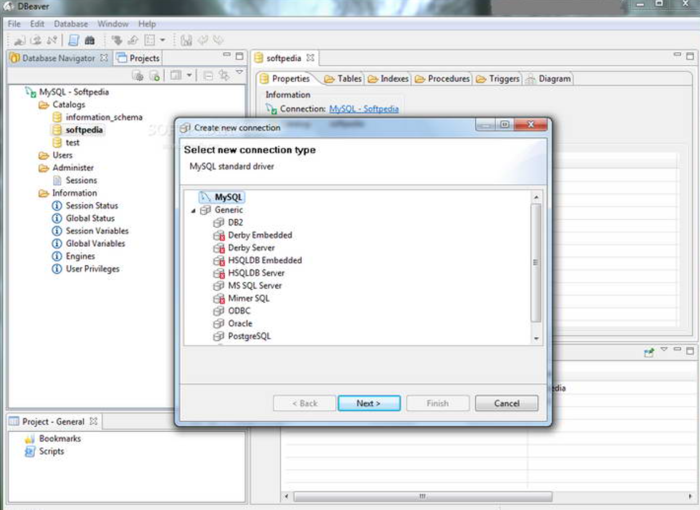Open the Help menu
Screen dimensions: 700x510
pyautogui.click(x=147, y=24)
